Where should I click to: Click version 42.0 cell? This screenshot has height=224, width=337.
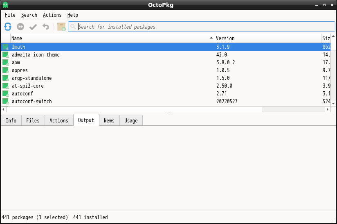coord(222,54)
